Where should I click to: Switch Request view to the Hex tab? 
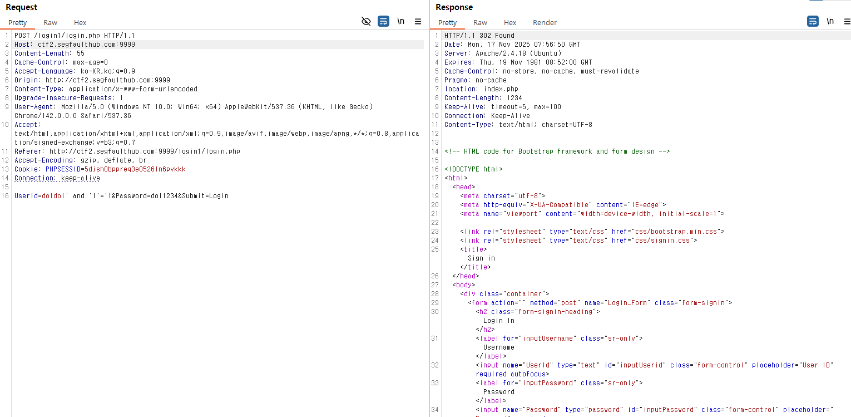point(80,23)
